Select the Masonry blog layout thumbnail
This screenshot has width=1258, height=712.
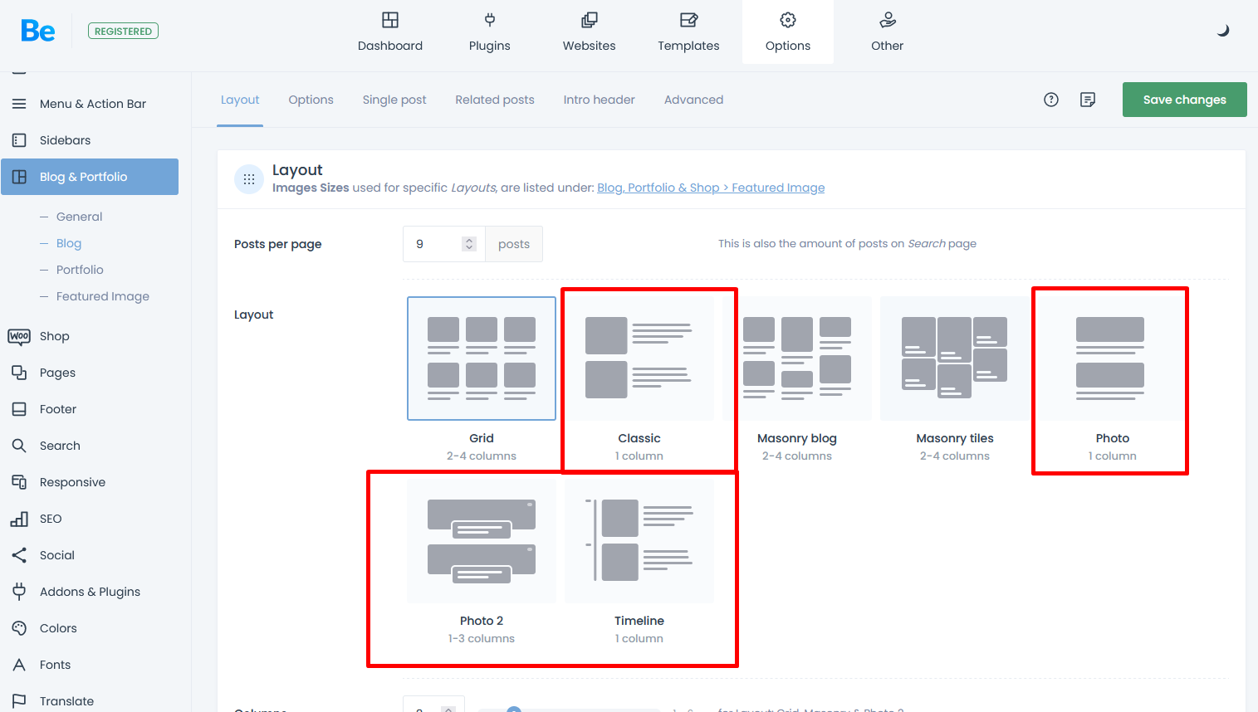pos(797,358)
